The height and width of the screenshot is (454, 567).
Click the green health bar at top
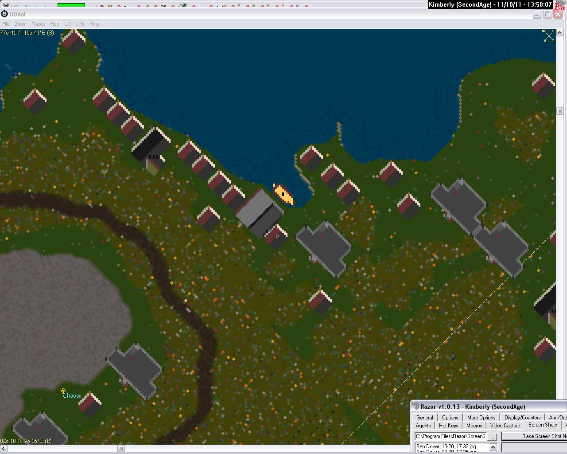(71, 5)
